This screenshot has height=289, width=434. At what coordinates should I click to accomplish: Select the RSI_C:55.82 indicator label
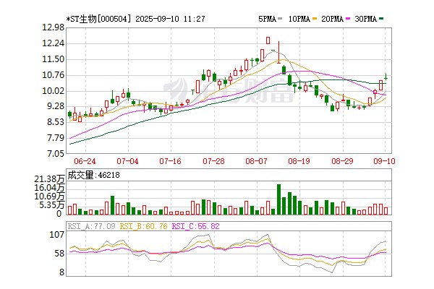[x=197, y=226]
